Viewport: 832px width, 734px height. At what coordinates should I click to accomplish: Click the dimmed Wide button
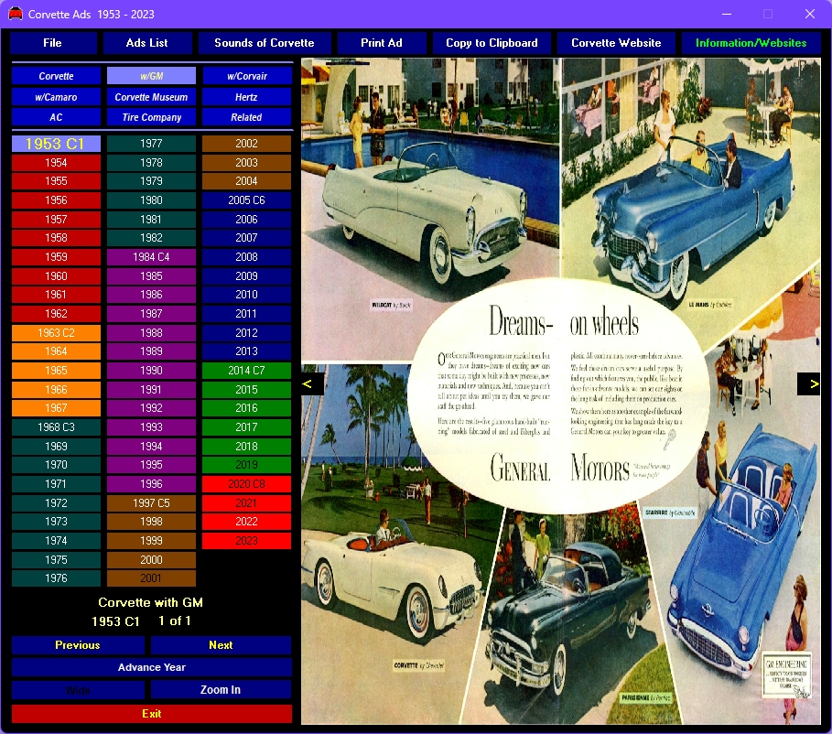point(78,690)
